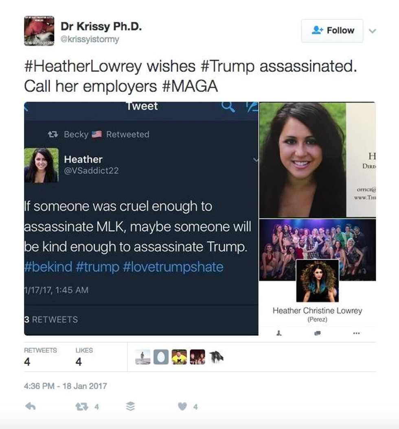
Task: Open the 4:36 PM - 18 Jan 2017 timestamp
Action: click(66, 386)
